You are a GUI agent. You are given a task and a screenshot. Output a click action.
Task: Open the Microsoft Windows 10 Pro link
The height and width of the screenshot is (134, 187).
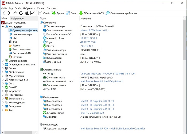95,30
